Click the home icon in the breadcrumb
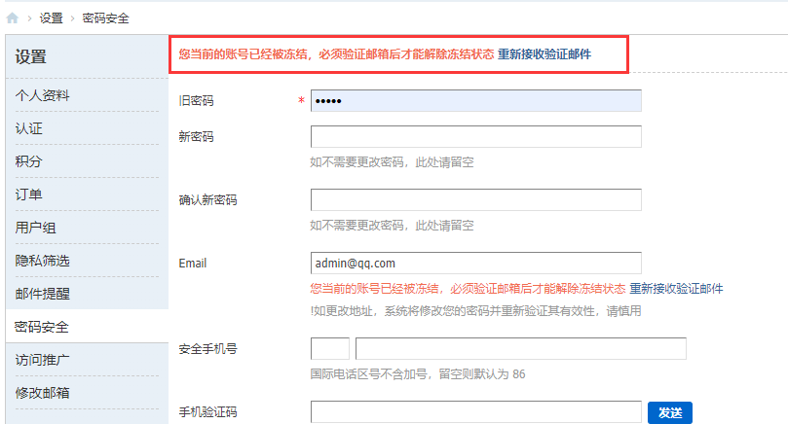The image size is (788, 424). click(x=12, y=18)
